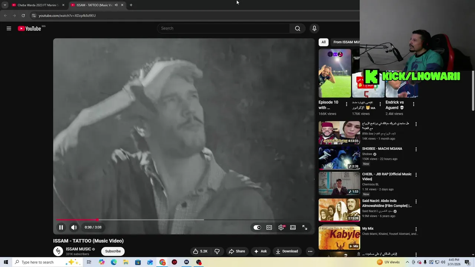
Task: Open the My Mix Kabyle thumbnail
Action: [339, 238]
